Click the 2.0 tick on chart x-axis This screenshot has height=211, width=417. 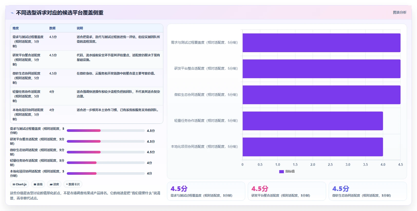coord(312,165)
